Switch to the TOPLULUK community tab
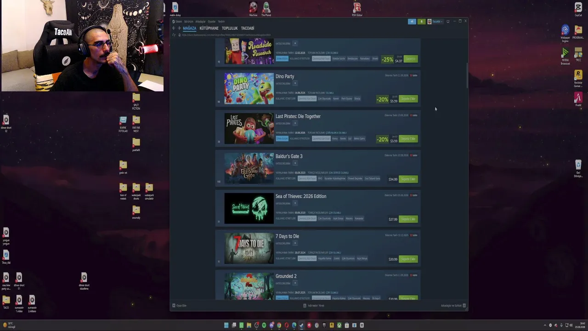 [230, 29]
